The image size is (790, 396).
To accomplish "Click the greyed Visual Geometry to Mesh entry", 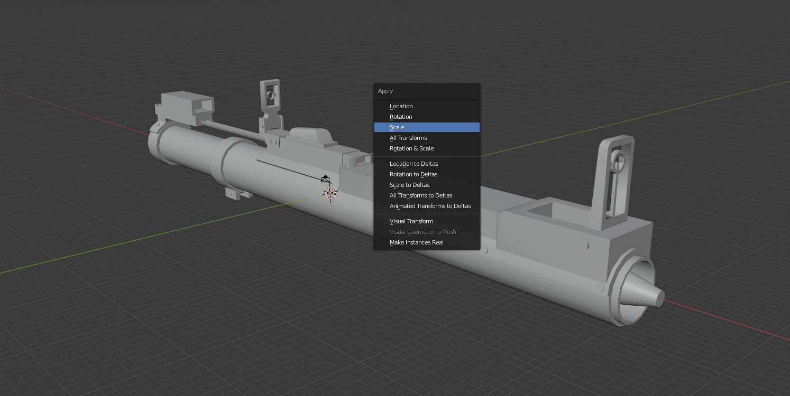I will point(422,232).
